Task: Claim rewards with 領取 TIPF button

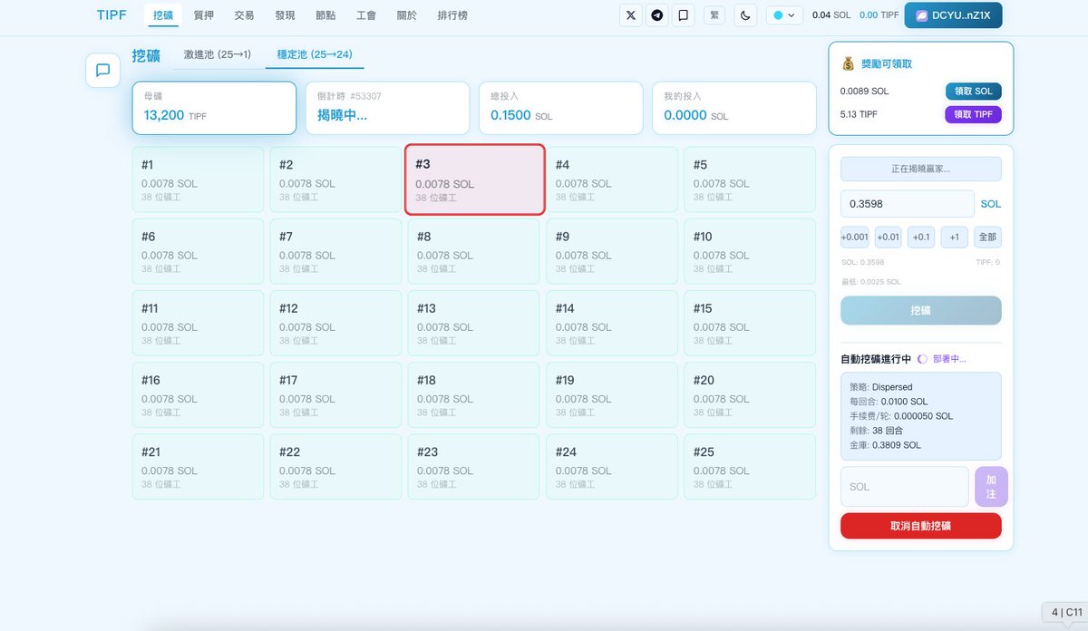Action: (x=973, y=114)
